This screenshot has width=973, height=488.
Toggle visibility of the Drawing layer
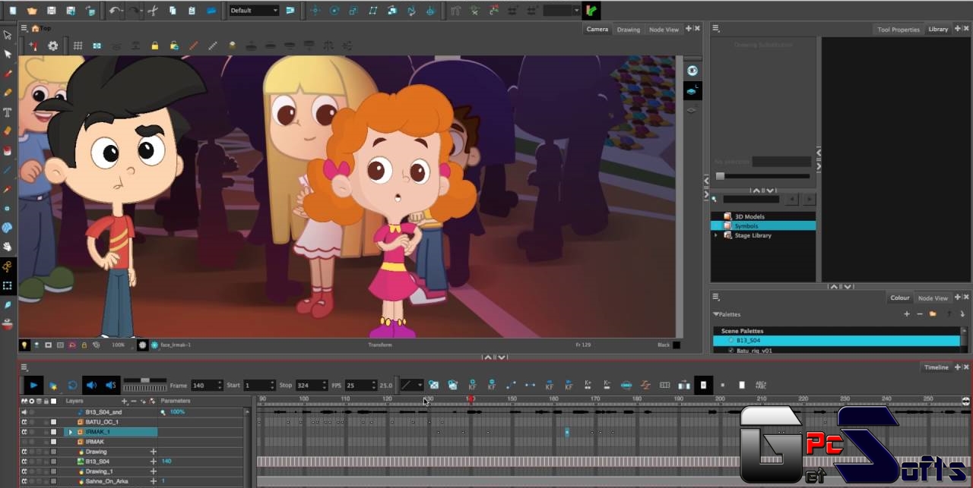tap(24, 452)
